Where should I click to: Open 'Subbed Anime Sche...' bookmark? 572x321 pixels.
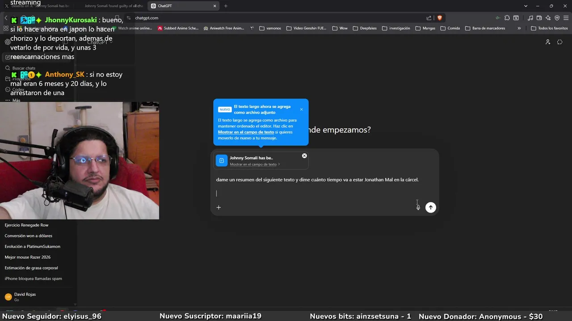tap(178, 28)
